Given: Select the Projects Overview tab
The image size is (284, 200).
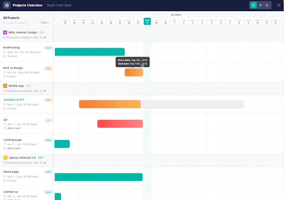Looking at the screenshot, I should 27,5.
